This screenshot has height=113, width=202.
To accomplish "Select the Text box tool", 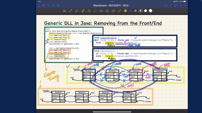I will point(113,11).
